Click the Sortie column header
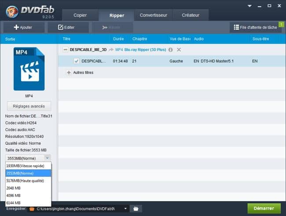The height and width of the screenshot is (216, 286). [10, 39]
